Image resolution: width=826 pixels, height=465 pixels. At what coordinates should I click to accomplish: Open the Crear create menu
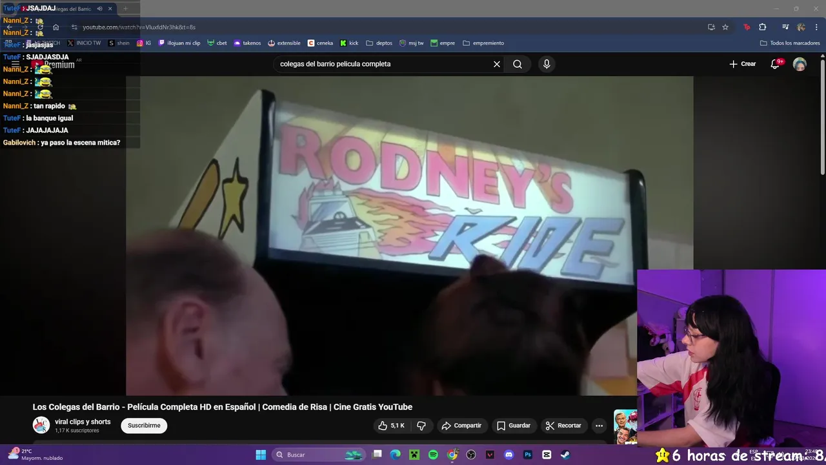[x=742, y=64]
